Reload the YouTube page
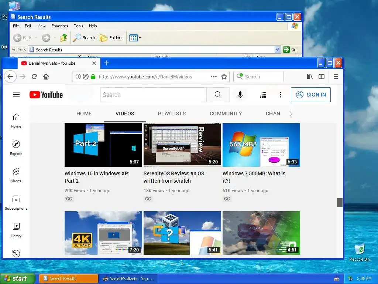This screenshot has height=284, width=378. coord(34,77)
